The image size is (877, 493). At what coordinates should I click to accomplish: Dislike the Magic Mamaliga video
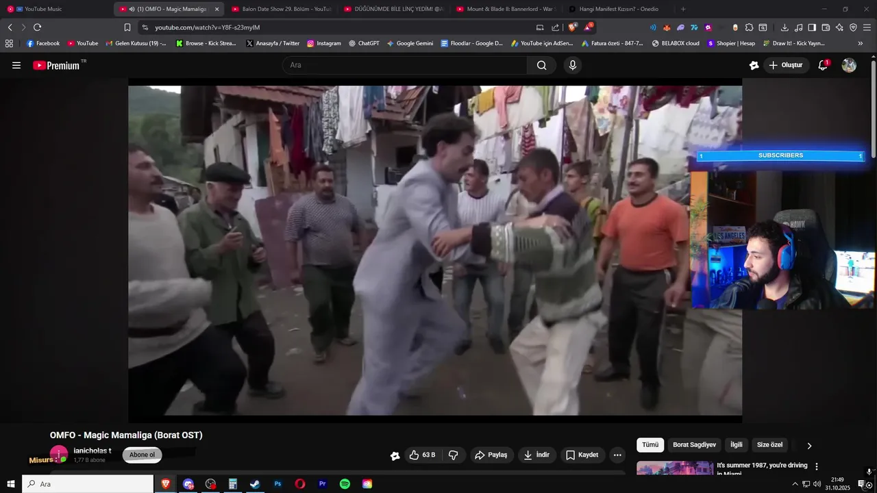pyautogui.click(x=453, y=455)
